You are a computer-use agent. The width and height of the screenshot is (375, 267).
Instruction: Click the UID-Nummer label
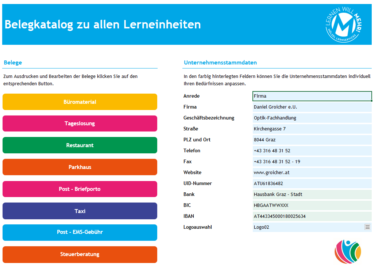198,184
